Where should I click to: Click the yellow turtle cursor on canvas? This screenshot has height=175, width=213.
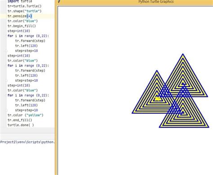(157, 99)
